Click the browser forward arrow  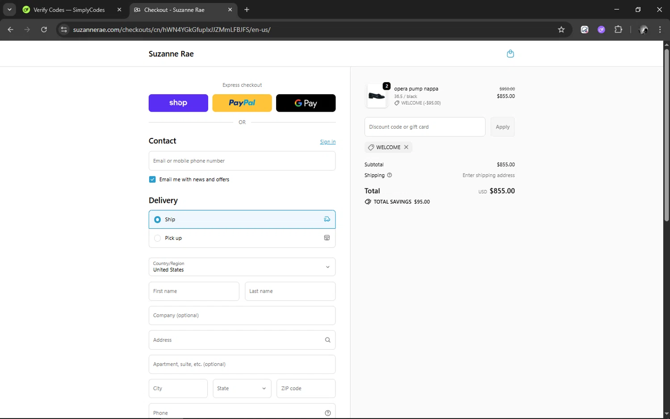(x=27, y=29)
